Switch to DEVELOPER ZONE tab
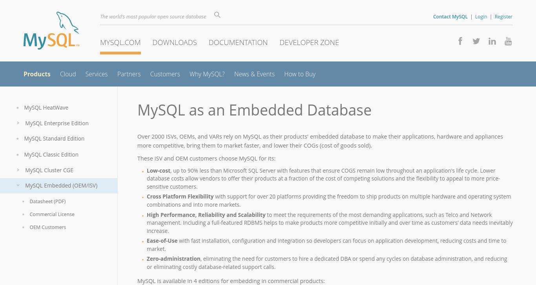 309,42
